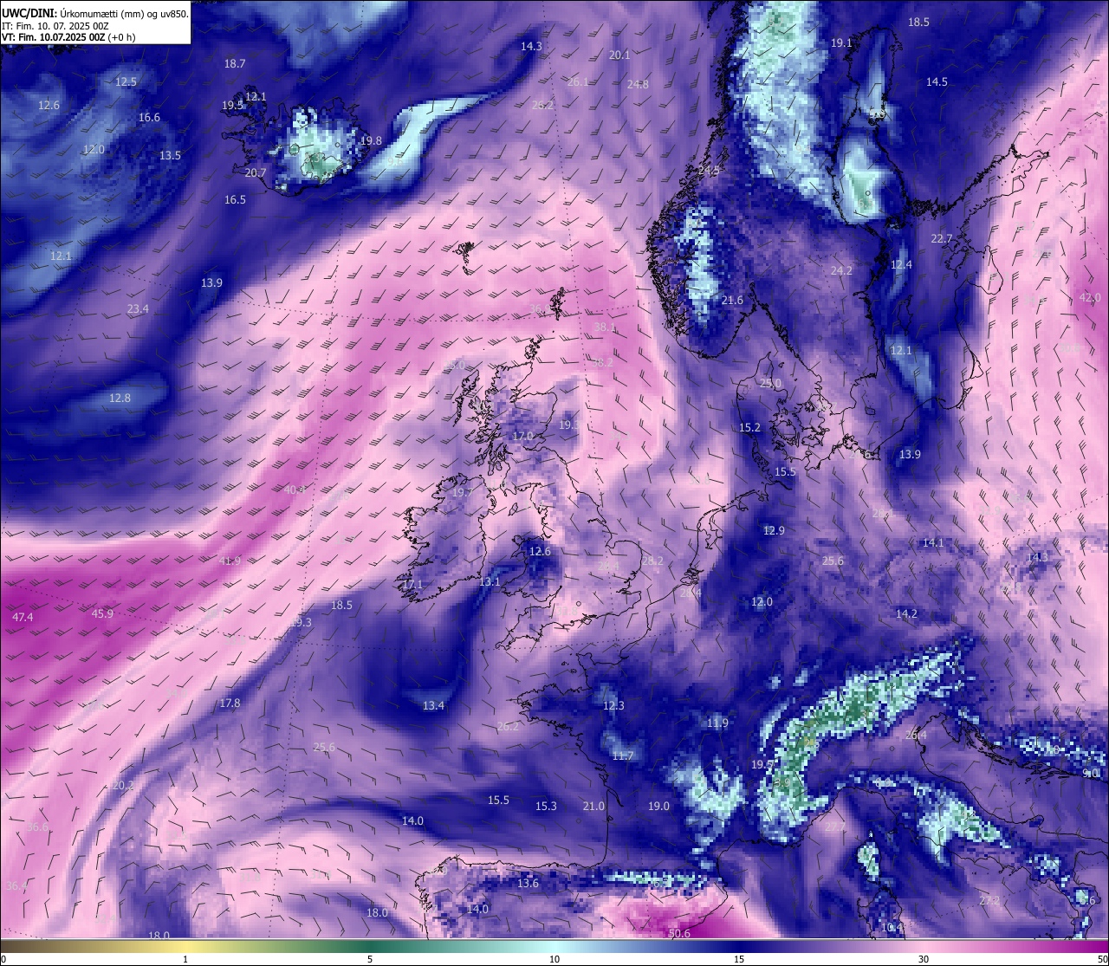Click the map value 14.2
Screen dimensions: 1109x966
click(x=906, y=614)
